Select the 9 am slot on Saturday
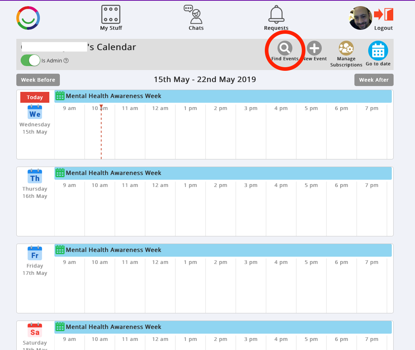Viewport: 415px width, 350px height. [x=70, y=343]
